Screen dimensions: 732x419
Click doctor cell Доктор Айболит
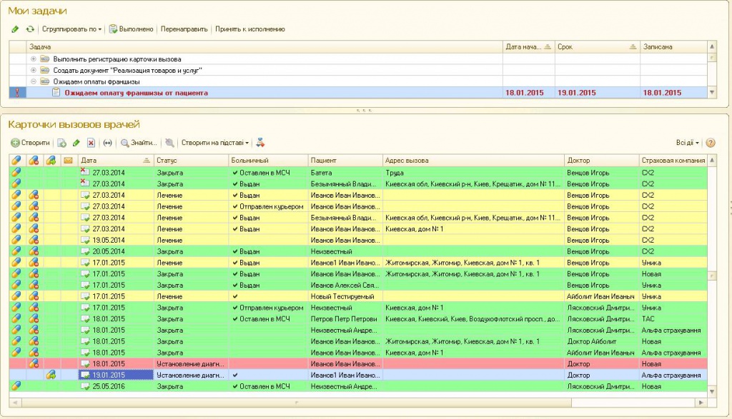click(602, 341)
